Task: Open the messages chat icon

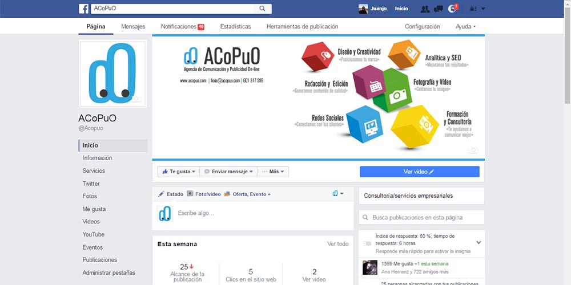Action: click(x=439, y=9)
